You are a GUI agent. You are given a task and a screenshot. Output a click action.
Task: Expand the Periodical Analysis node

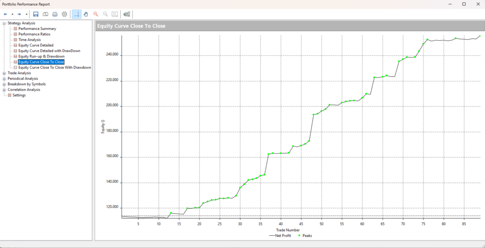(x=4, y=79)
